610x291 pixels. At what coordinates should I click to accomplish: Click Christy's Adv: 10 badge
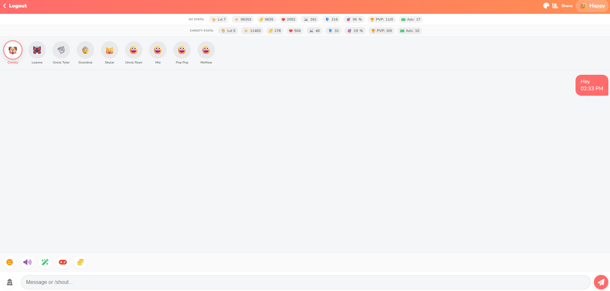coord(410,31)
